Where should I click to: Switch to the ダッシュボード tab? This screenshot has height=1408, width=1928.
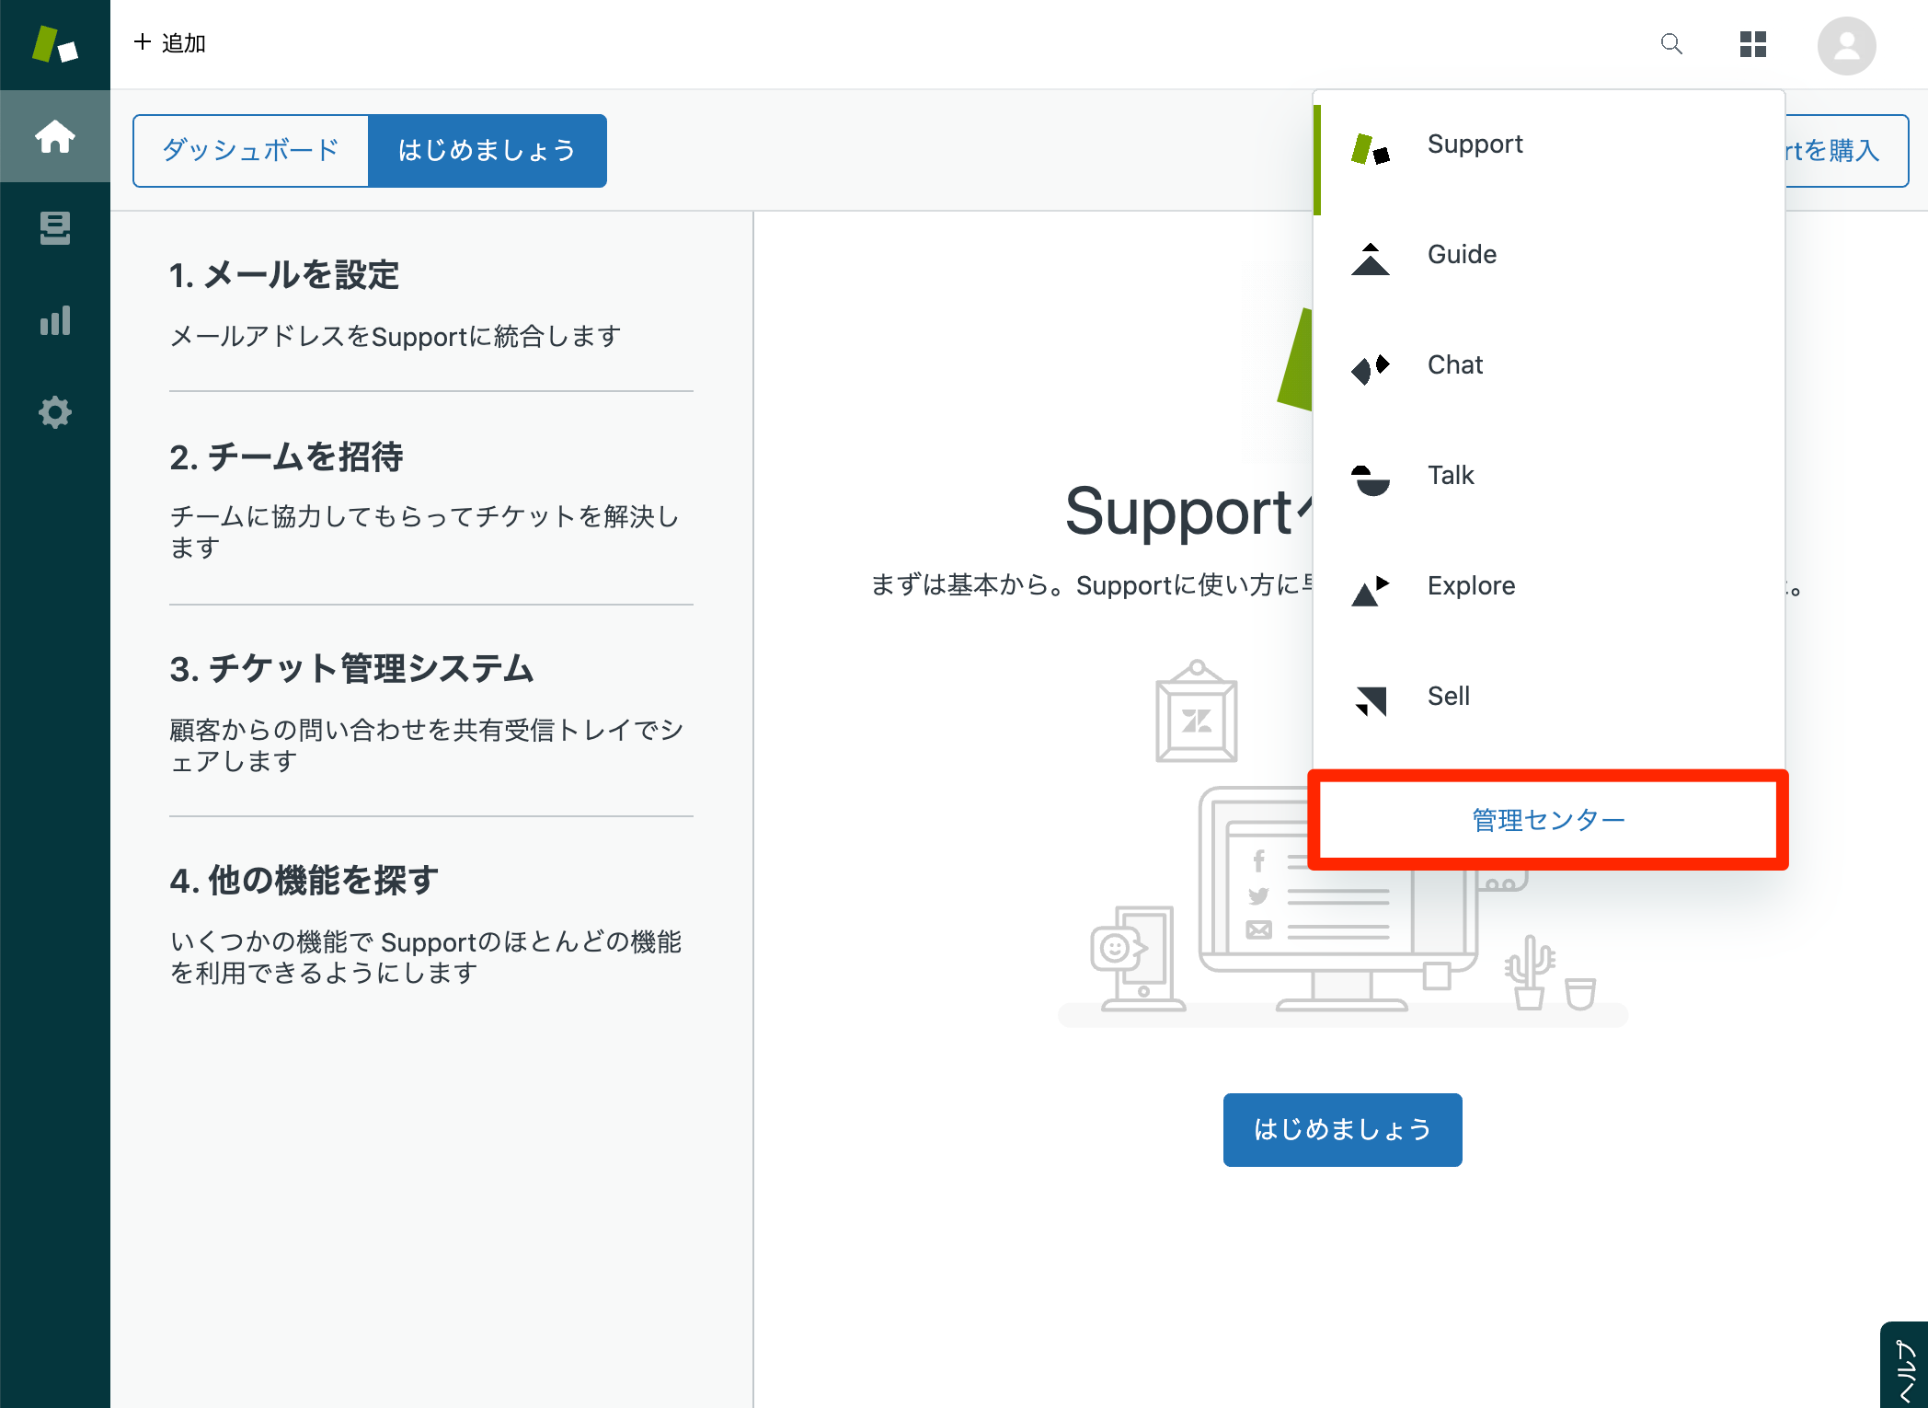[x=250, y=150]
